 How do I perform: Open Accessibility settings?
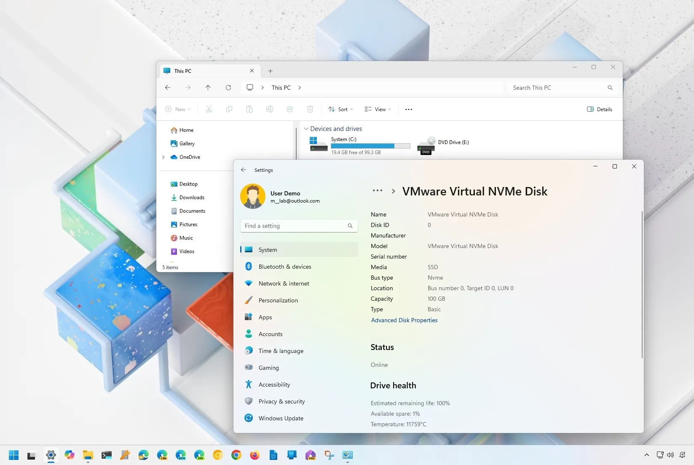coord(299,385)
